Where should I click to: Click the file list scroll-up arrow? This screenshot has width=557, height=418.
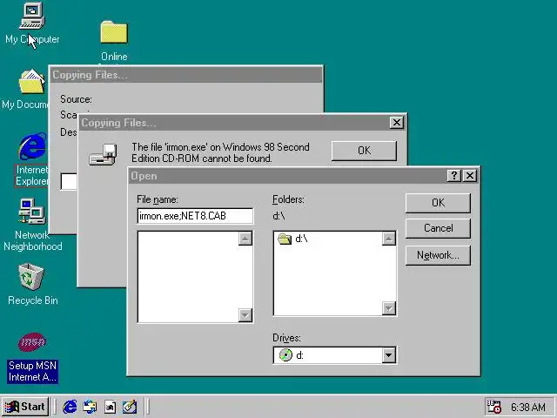(x=245, y=239)
